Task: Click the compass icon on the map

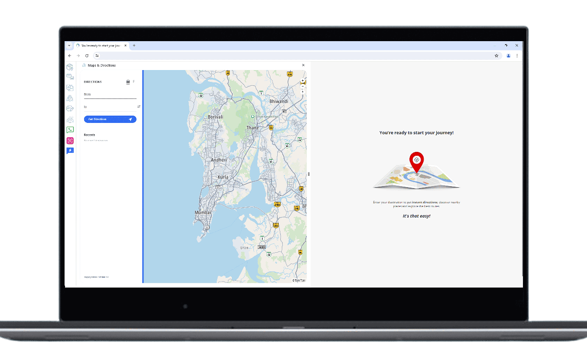Action: [x=303, y=92]
